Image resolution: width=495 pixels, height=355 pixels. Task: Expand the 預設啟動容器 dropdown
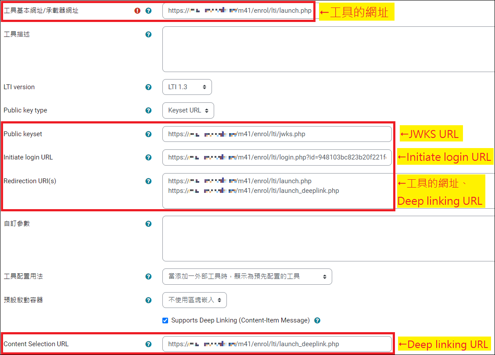coord(194,300)
